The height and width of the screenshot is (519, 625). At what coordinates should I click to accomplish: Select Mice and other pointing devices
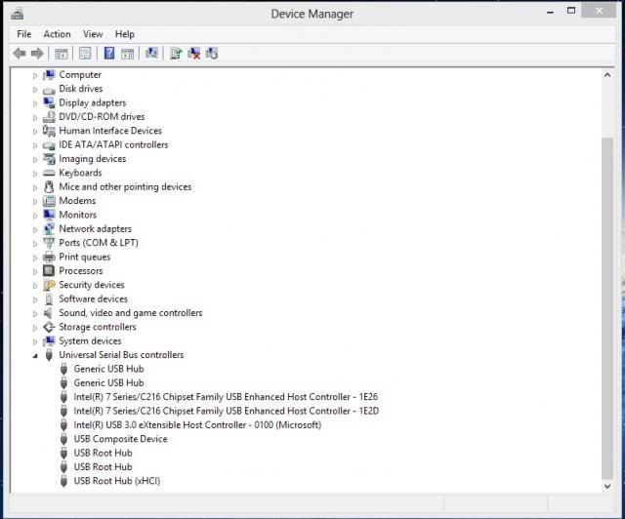pos(125,187)
